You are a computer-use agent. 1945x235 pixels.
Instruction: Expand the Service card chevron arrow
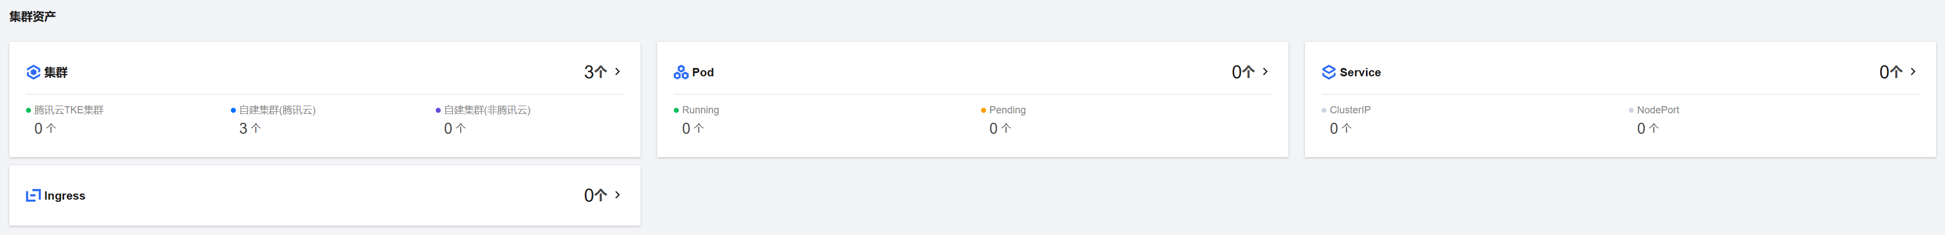pyautogui.click(x=1913, y=71)
